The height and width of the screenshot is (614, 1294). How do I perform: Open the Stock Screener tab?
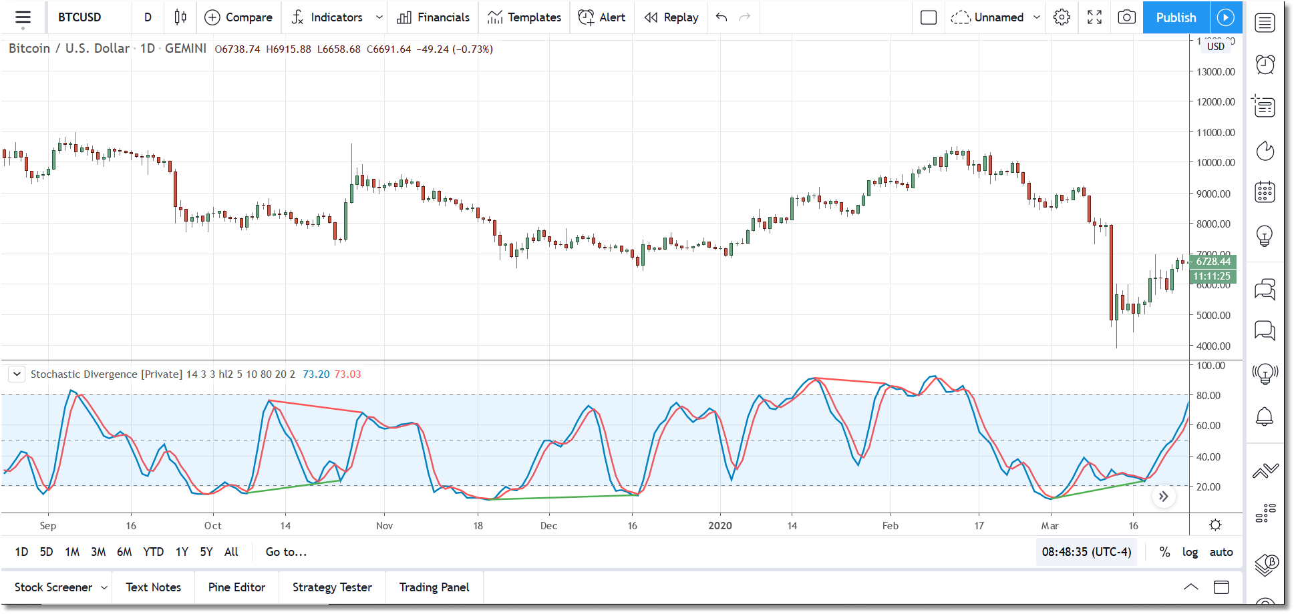[x=53, y=587]
